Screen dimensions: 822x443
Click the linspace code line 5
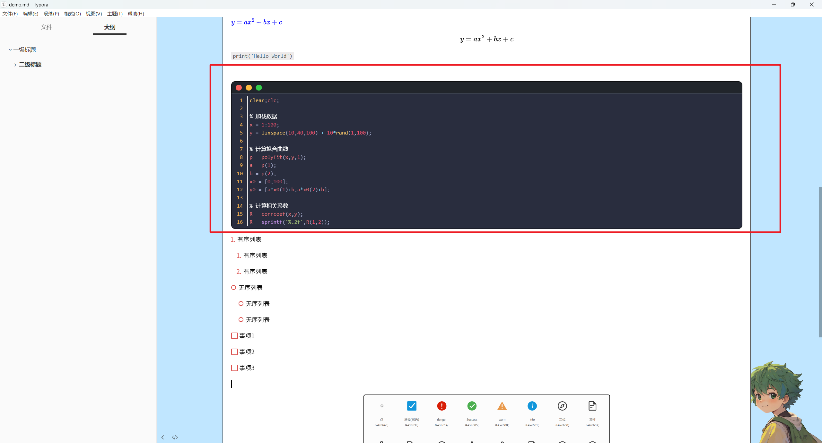pos(310,133)
